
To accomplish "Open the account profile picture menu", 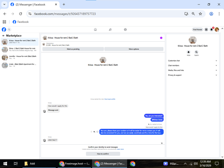I will tap(217, 30).
